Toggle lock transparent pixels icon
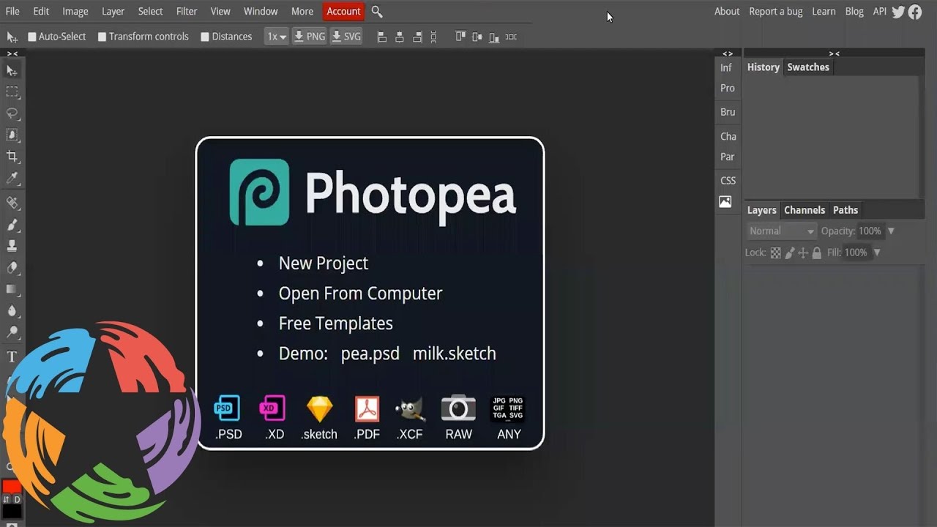This screenshot has height=527, width=937. (x=775, y=253)
